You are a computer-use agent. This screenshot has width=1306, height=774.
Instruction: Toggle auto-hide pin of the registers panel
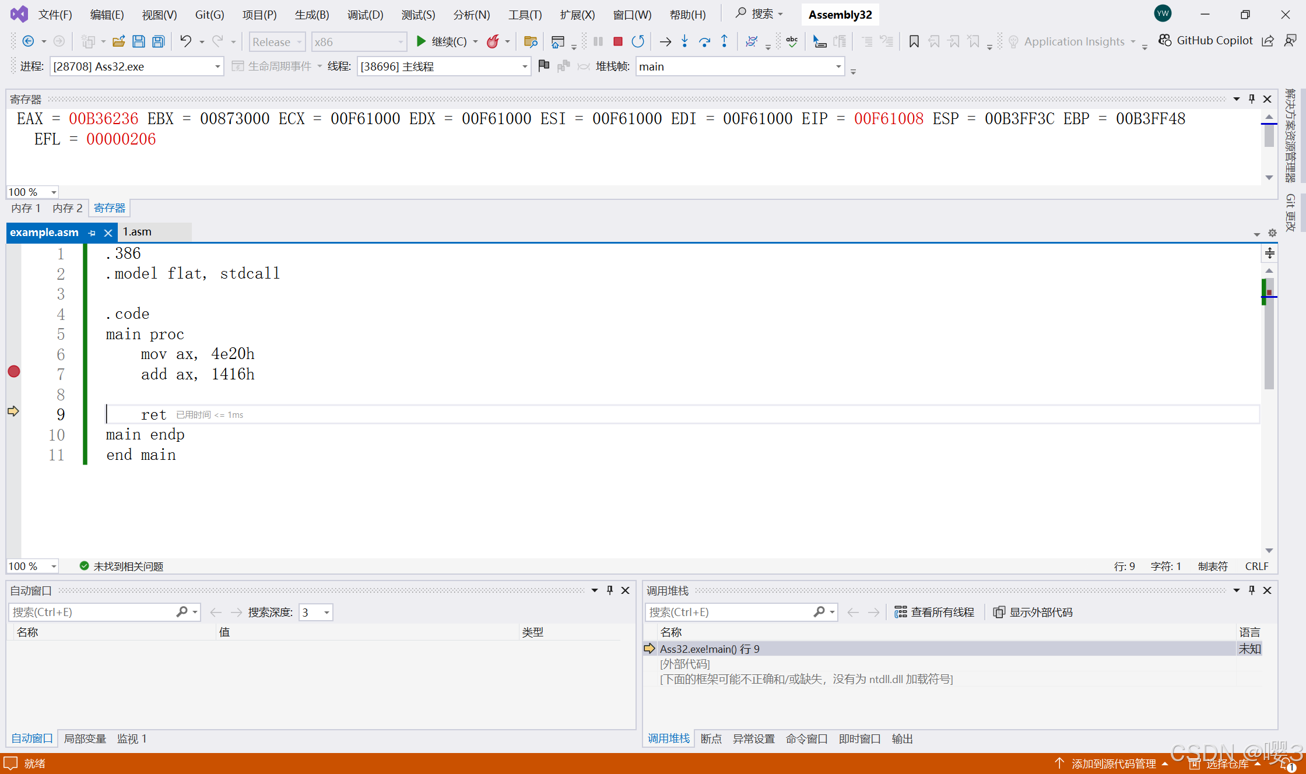click(x=1252, y=99)
